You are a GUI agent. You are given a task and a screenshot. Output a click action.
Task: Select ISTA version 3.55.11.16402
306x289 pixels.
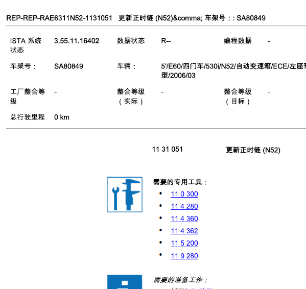77,41
